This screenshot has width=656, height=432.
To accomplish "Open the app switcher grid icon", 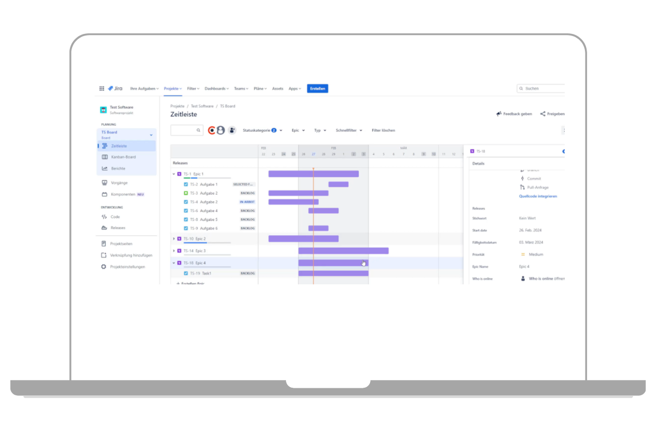I will coord(102,89).
